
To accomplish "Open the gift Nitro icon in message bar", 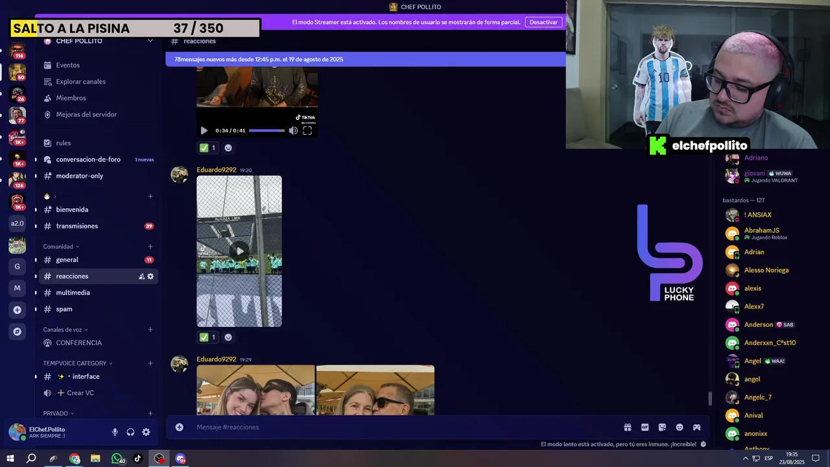I will (628, 427).
